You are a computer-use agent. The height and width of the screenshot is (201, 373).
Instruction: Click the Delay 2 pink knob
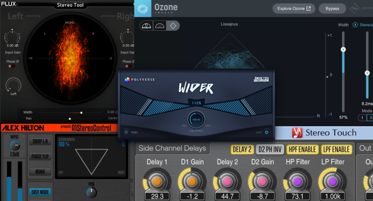(227, 181)
